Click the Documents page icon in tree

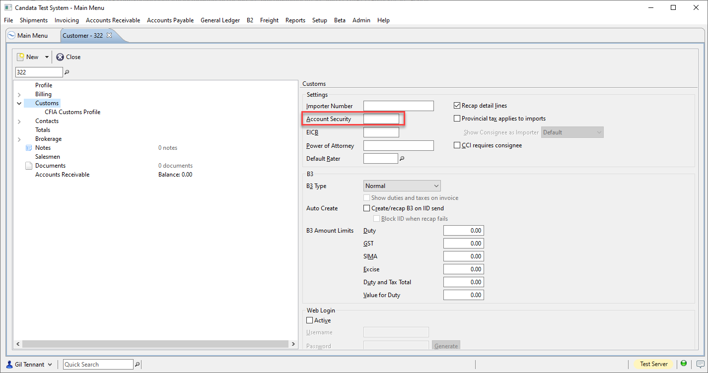(x=29, y=166)
